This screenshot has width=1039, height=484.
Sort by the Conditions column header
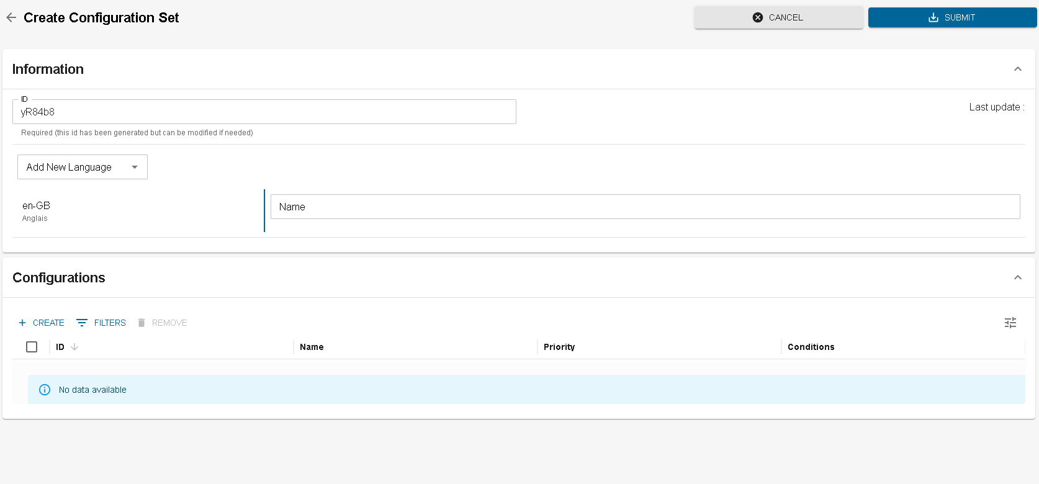[811, 347]
